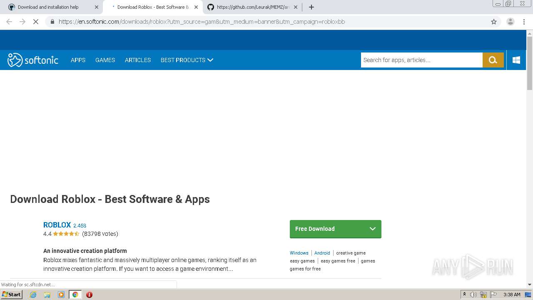533x300 pixels.
Task: Click the Softonic logo
Action: (33, 60)
